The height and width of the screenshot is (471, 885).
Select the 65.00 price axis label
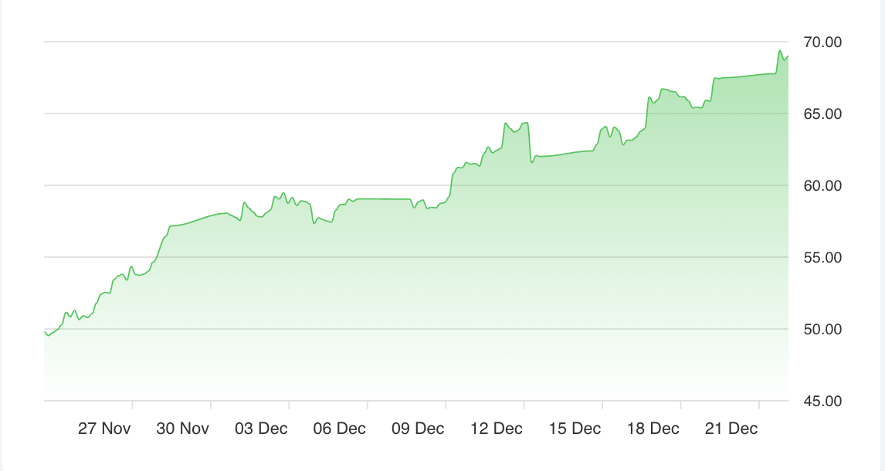pos(822,114)
